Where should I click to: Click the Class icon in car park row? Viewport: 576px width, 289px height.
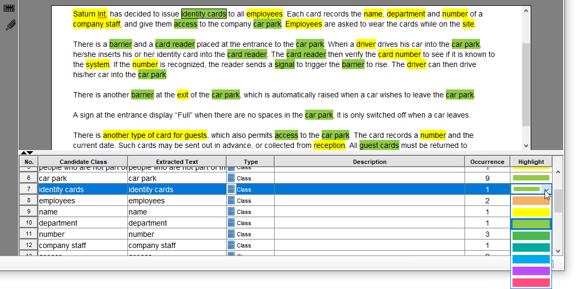[231, 178]
